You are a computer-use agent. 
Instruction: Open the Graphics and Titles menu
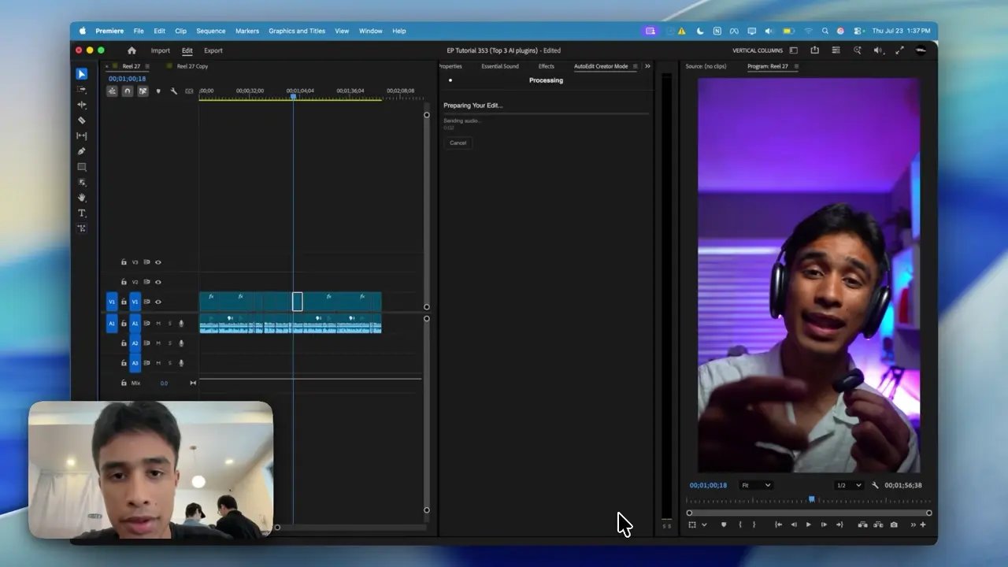pos(297,31)
